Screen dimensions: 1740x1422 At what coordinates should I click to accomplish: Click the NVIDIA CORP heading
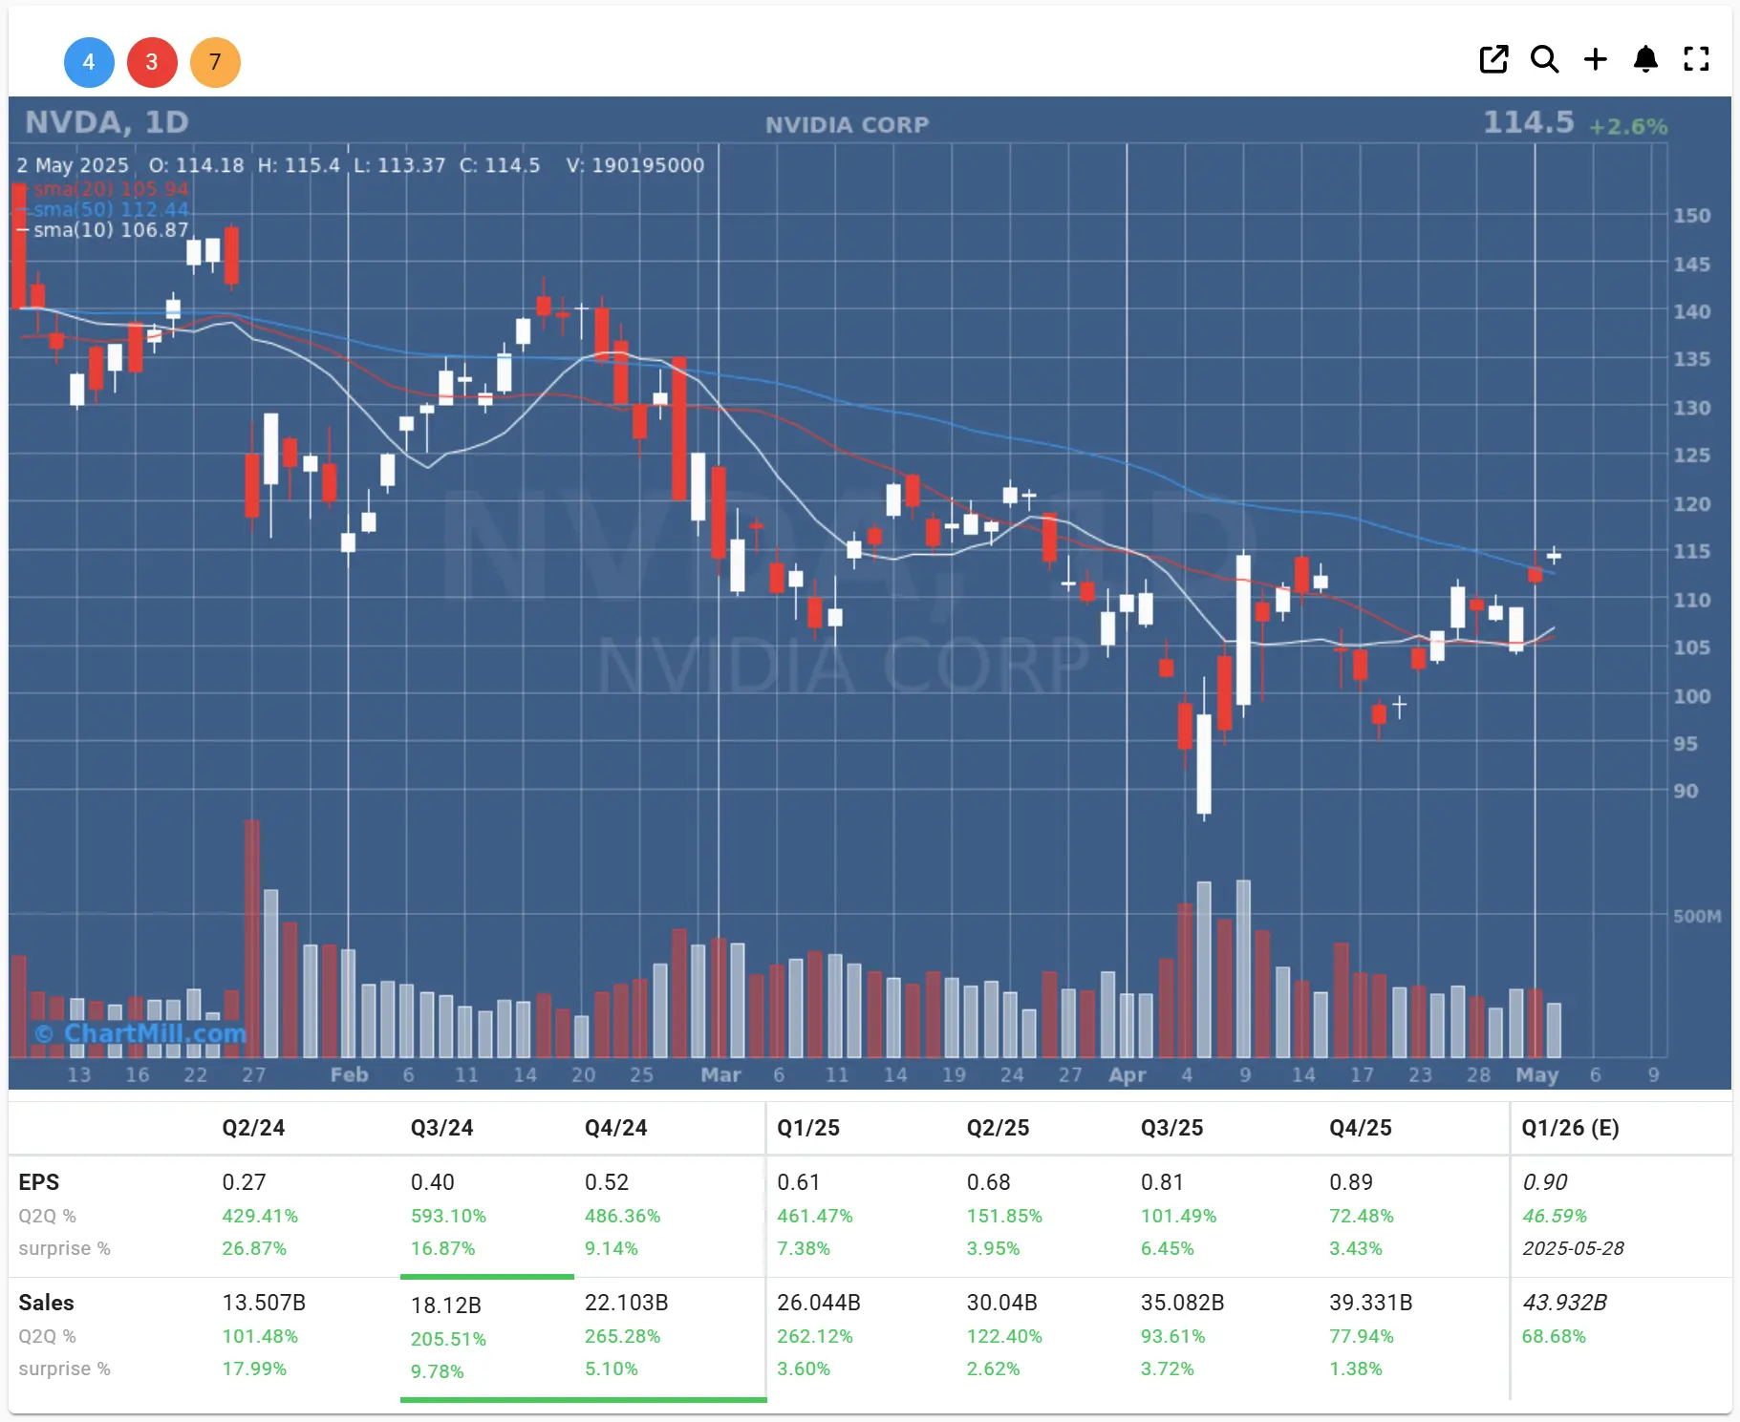point(847,125)
